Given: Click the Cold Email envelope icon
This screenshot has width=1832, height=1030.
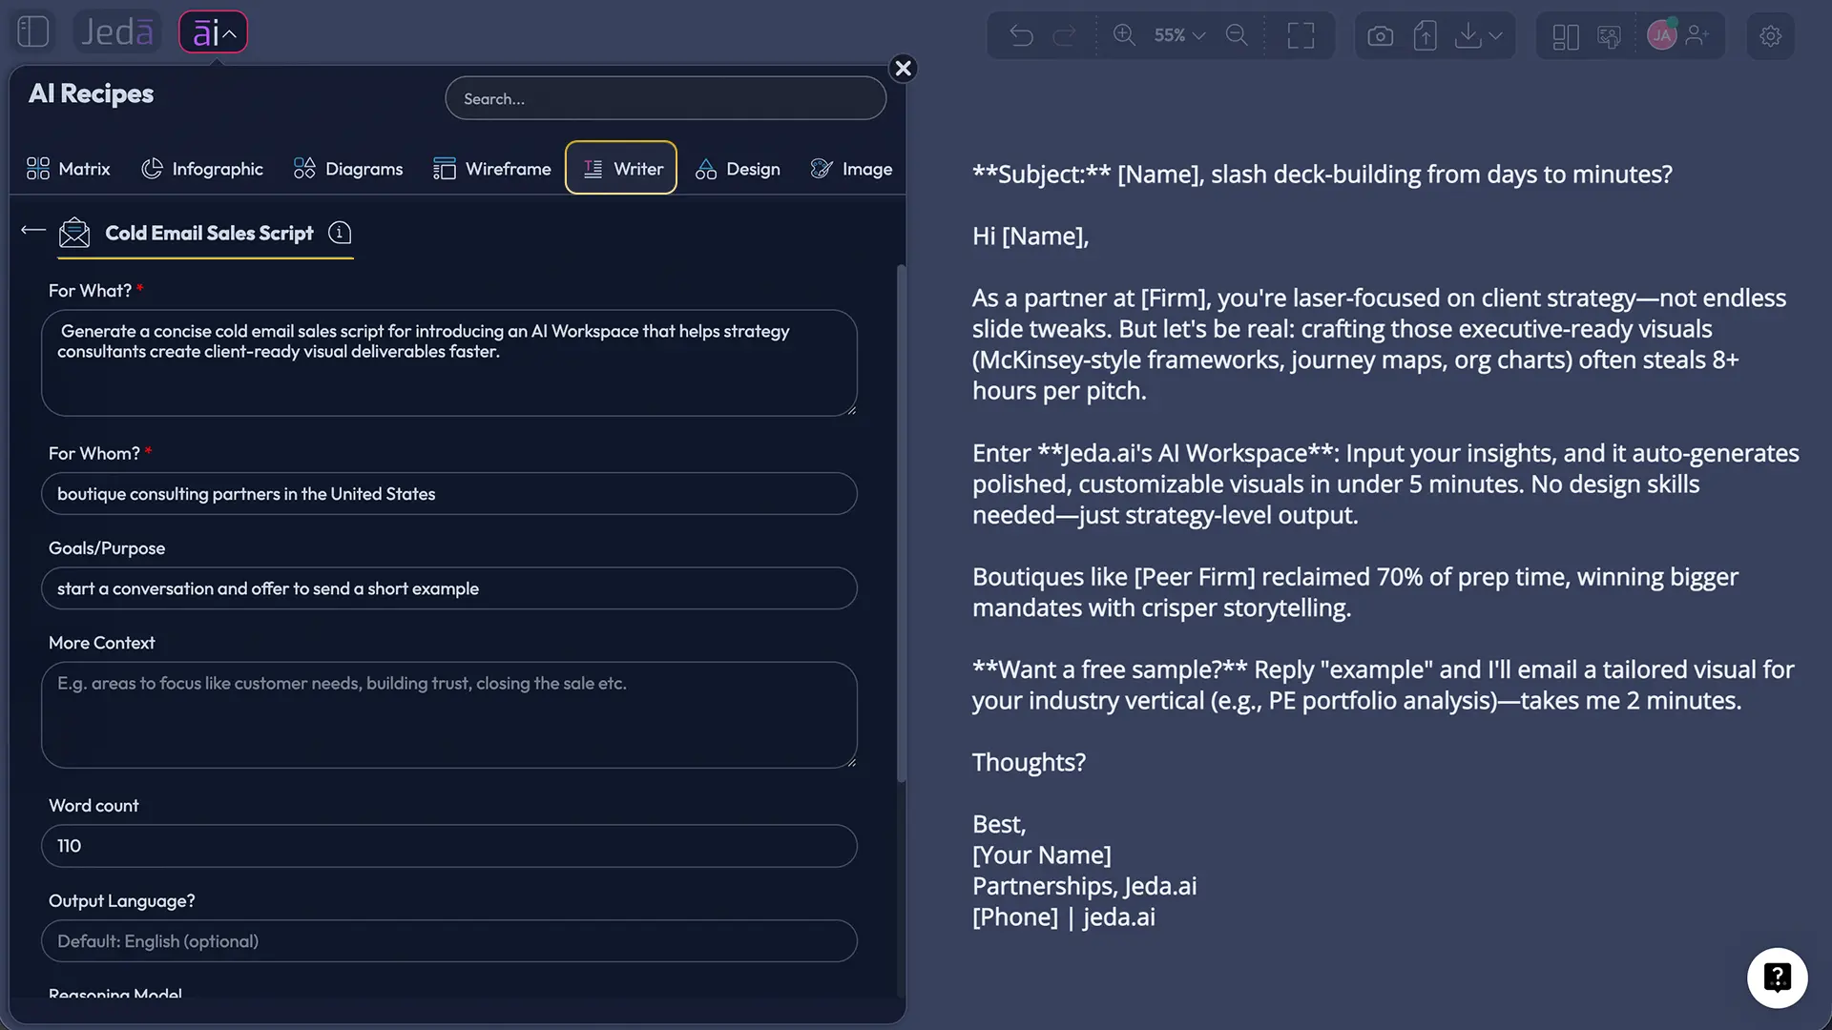Looking at the screenshot, I should [74, 233].
